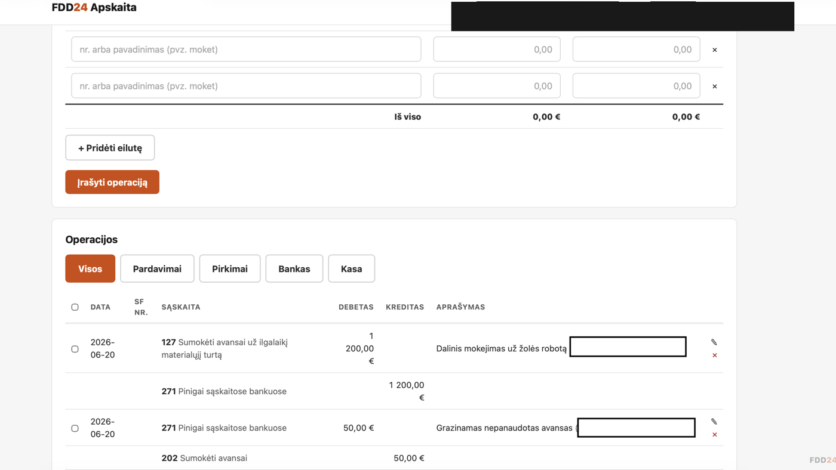This screenshot has height=470, width=836.
Task: Delete the Dalinis mokejimas operation
Action: tap(715, 355)
